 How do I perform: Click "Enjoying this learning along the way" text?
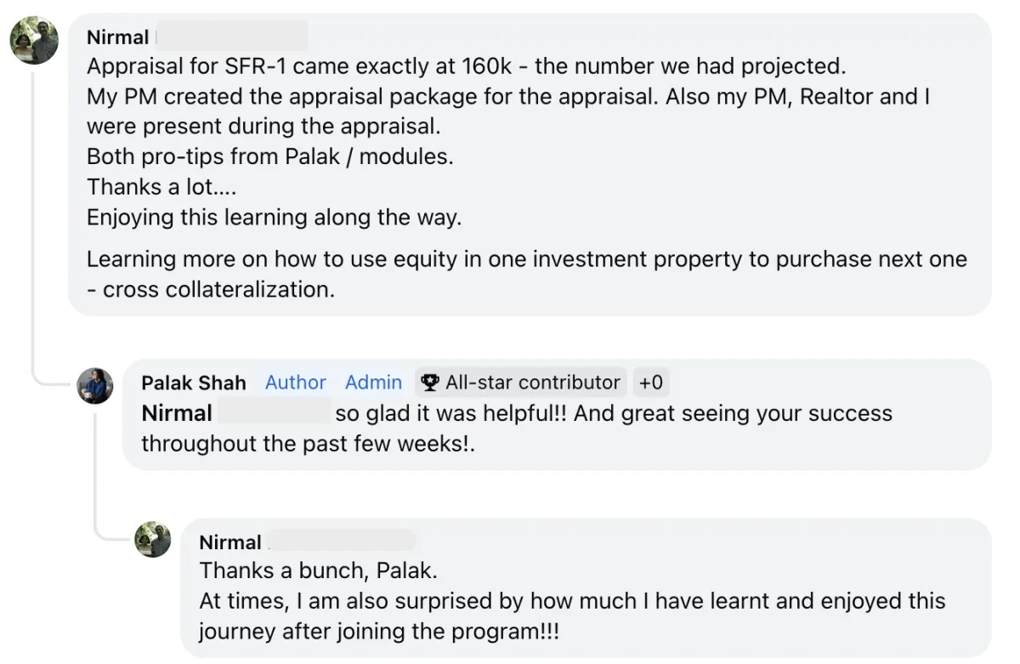click(274, 217)
